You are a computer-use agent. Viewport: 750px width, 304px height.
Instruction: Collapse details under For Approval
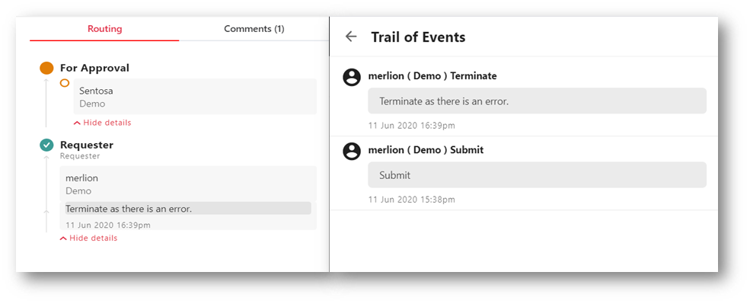coord(102,123)
